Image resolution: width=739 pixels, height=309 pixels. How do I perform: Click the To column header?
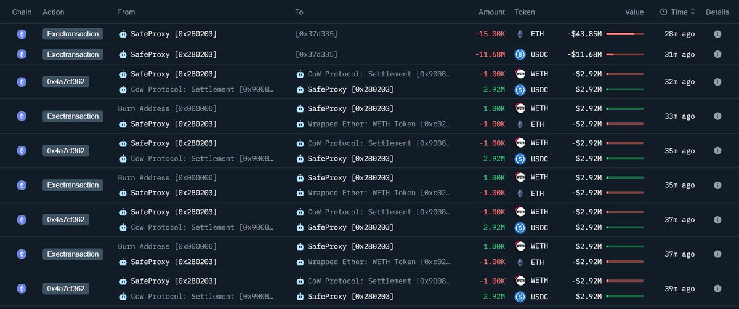click(x=299, y=12)
